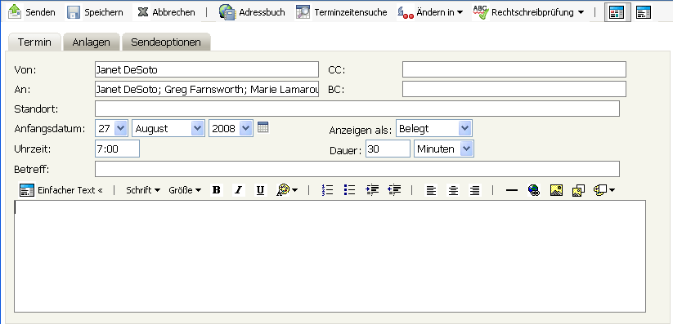673x324 pixels.
Task: Click the Abbrechen button label
Action: point(173,12)
